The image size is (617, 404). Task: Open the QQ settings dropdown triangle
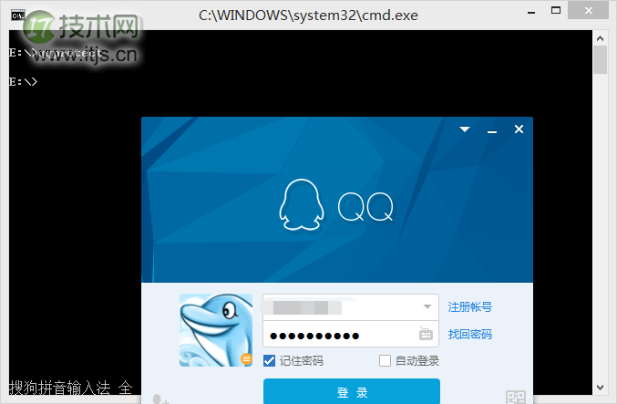[465, 129]
